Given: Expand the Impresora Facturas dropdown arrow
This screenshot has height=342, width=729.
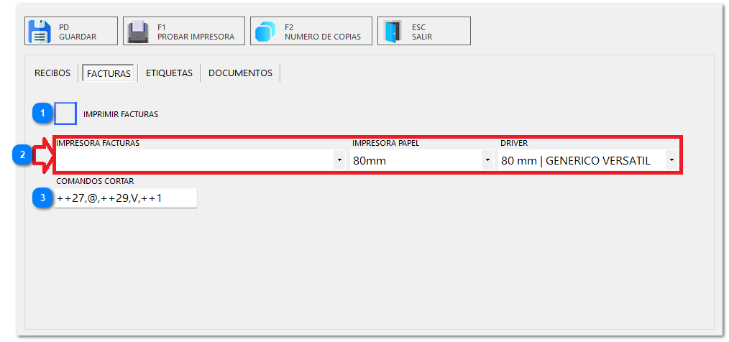Looking at the screenshot, I should pyautogui.click(x=339, y=161).
